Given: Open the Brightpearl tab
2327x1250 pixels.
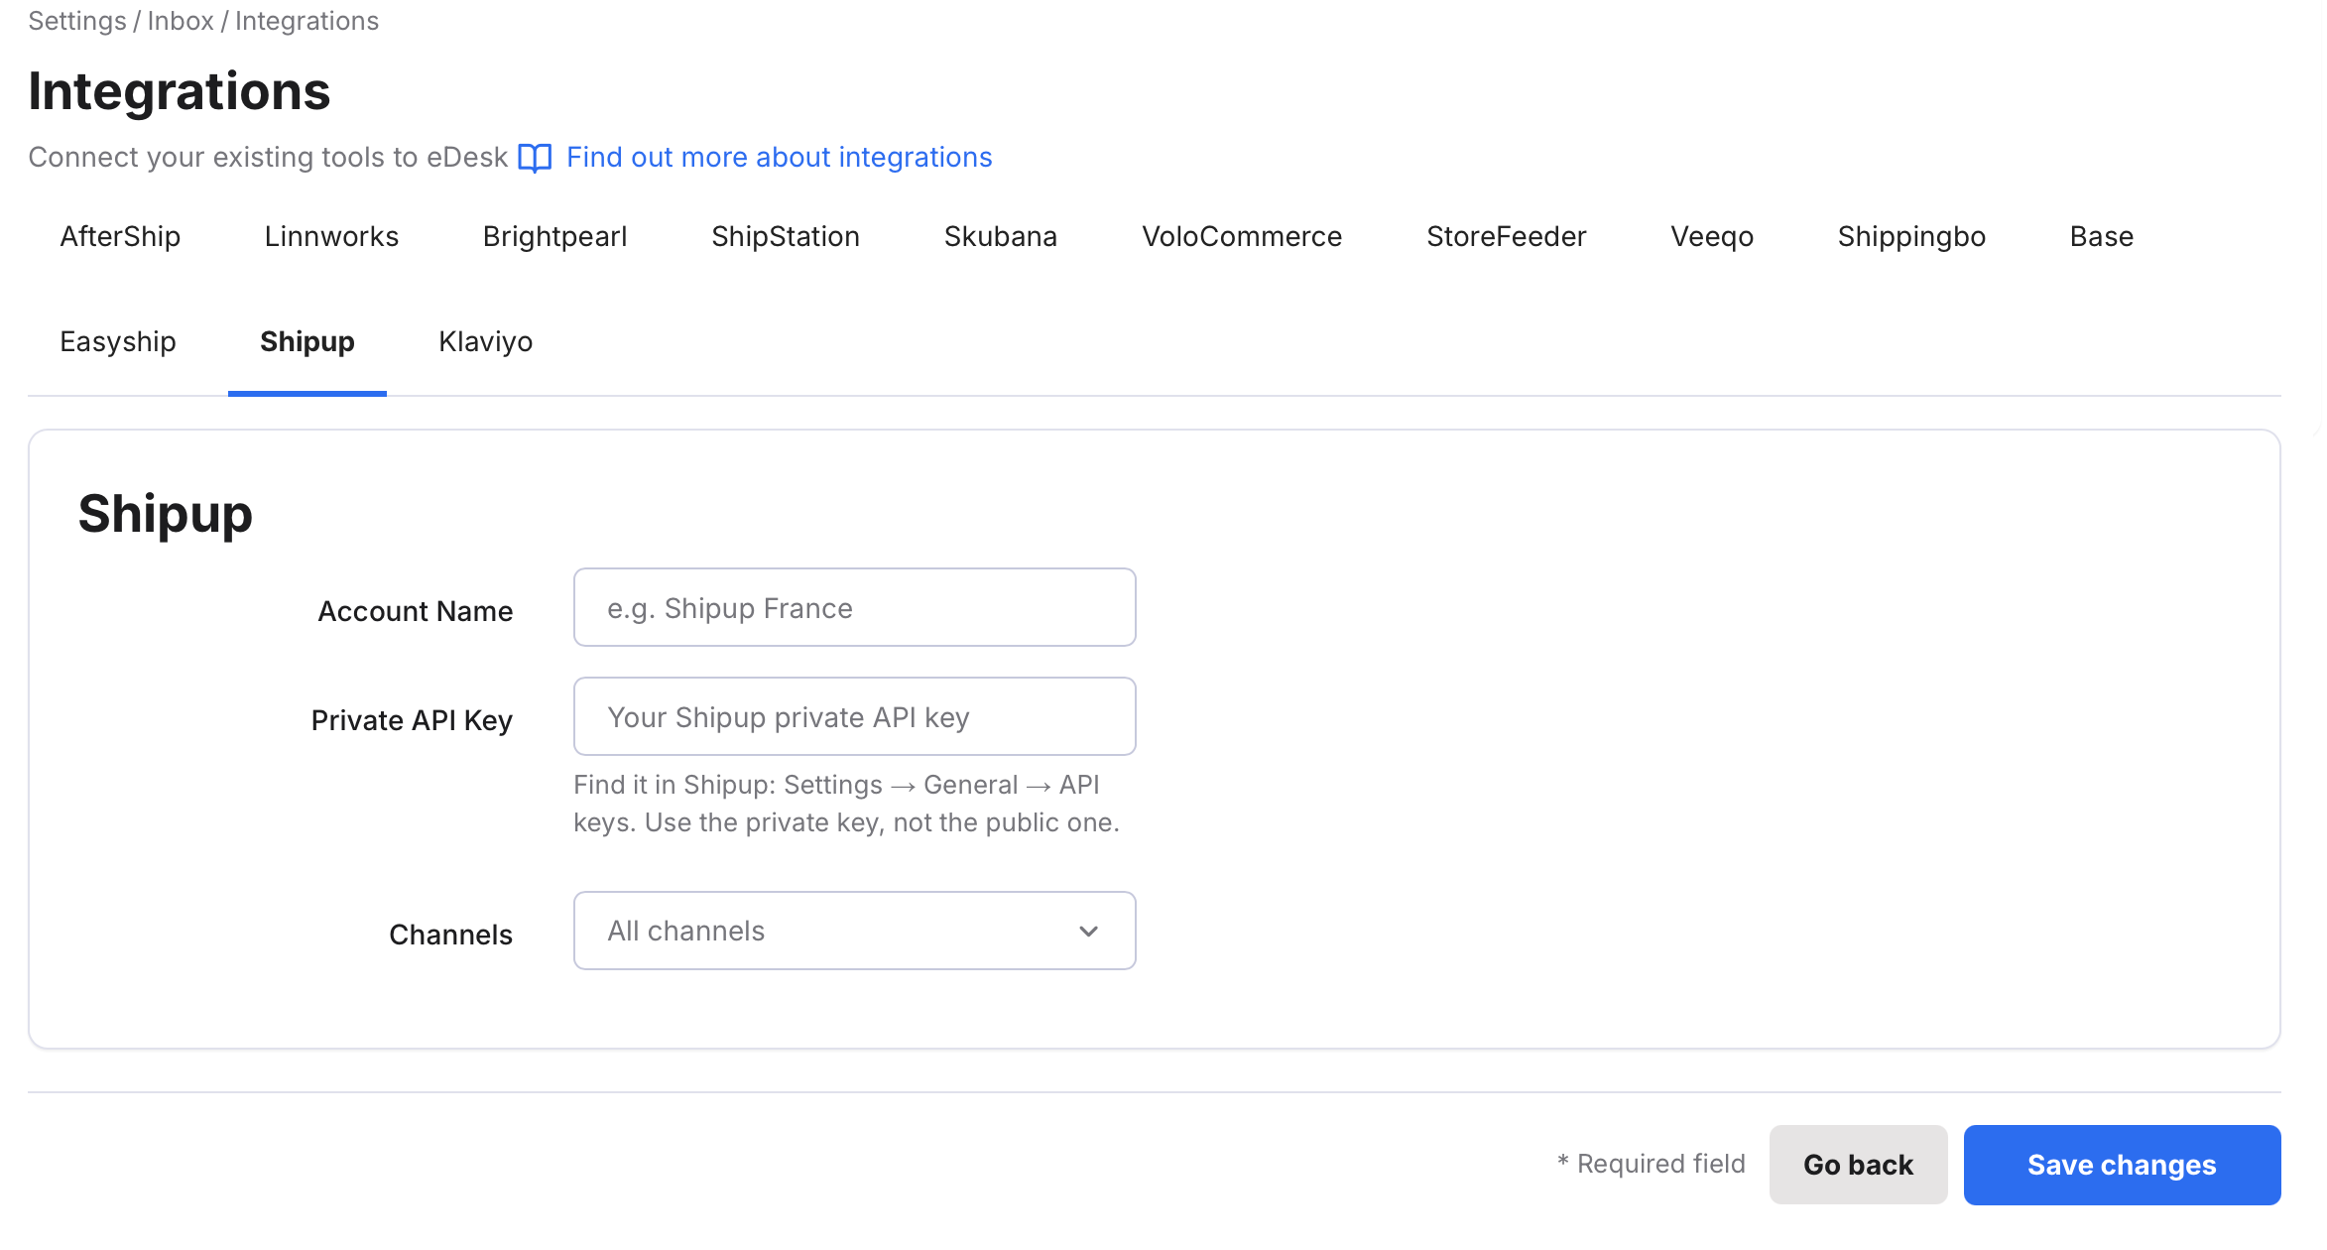Looking at the screenshot, I should (554, 237).
